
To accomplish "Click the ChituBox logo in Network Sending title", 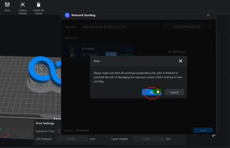I will click(67, 15).
